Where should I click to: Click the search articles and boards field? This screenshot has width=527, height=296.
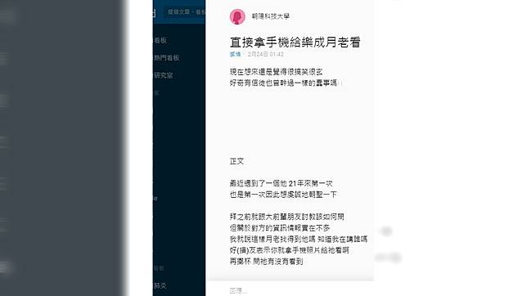[184, 12]
